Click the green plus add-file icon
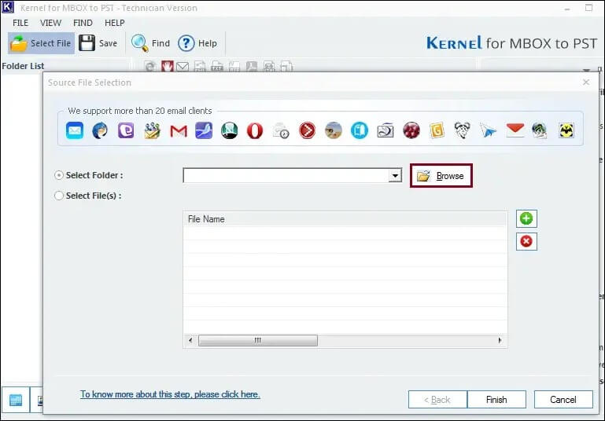Viewport: 605px width, 421px height. tap(526, 218)
